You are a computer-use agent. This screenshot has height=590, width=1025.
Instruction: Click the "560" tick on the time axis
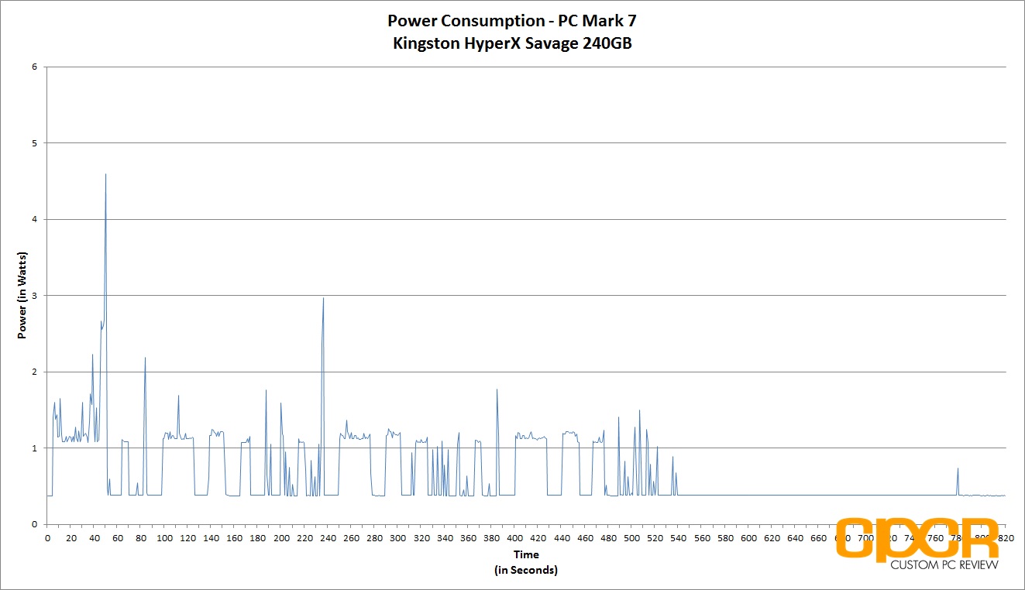702,537
